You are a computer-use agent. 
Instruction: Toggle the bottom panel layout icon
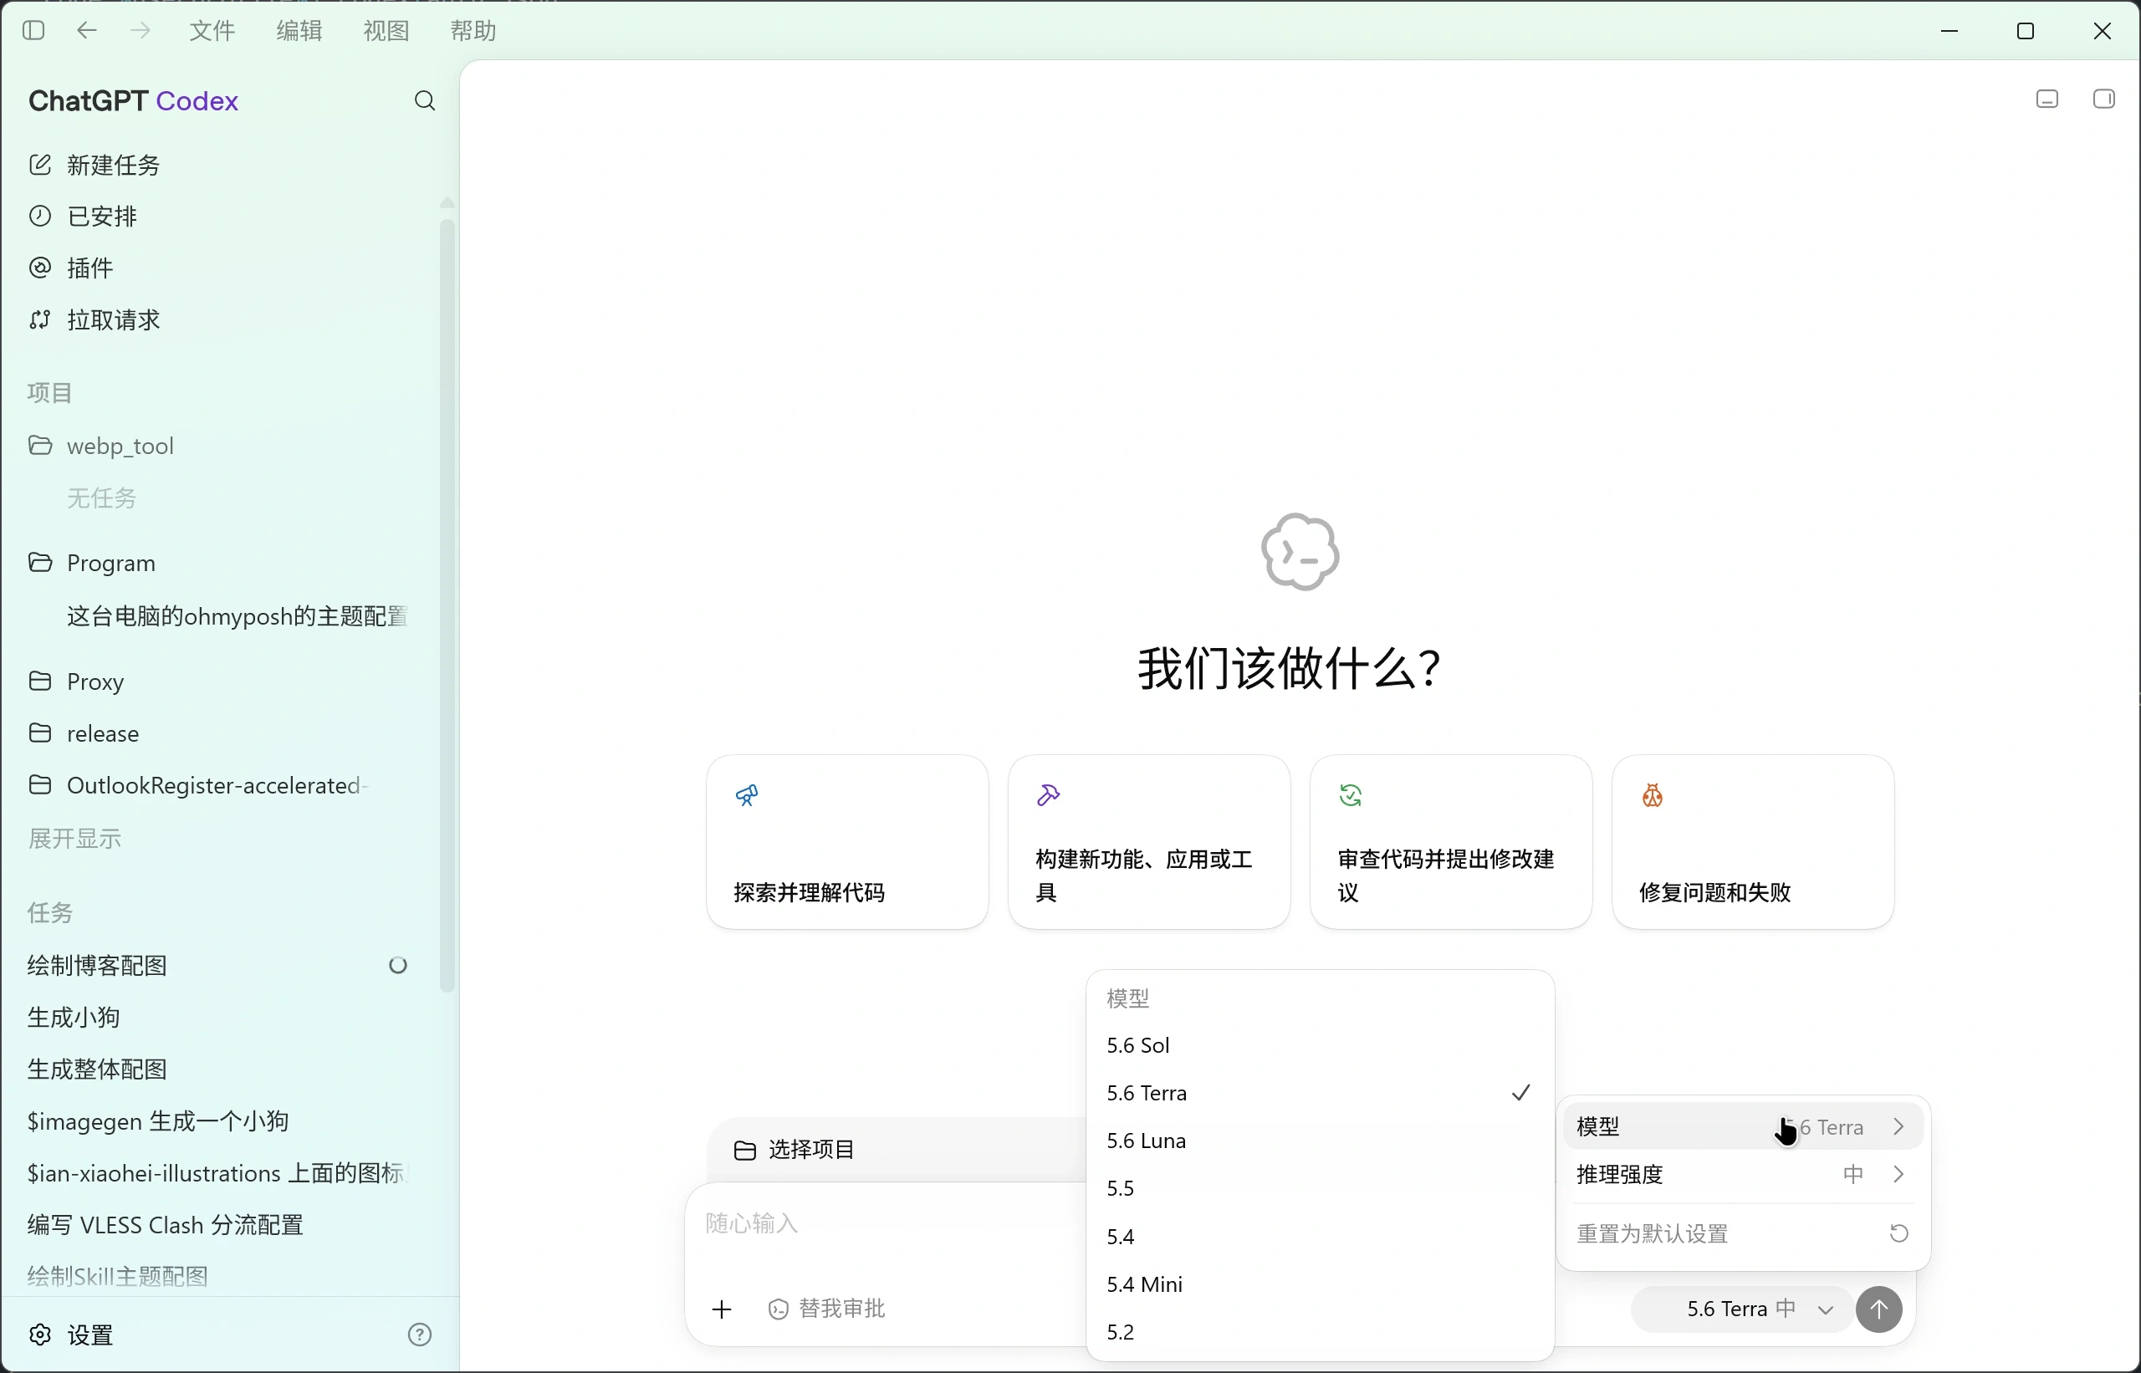pyautogui.click(x=2047, y=99)
